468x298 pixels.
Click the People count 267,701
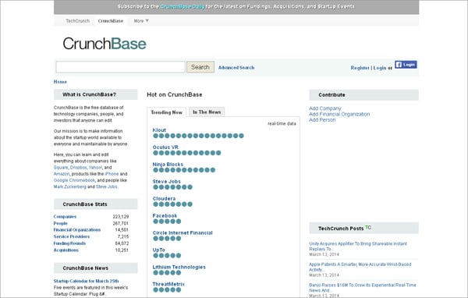click(121, 223)
